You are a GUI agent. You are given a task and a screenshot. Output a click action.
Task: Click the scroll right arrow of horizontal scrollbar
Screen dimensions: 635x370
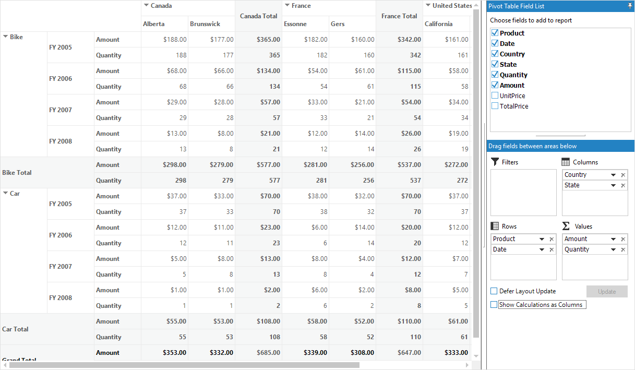[x=468, y=365]
